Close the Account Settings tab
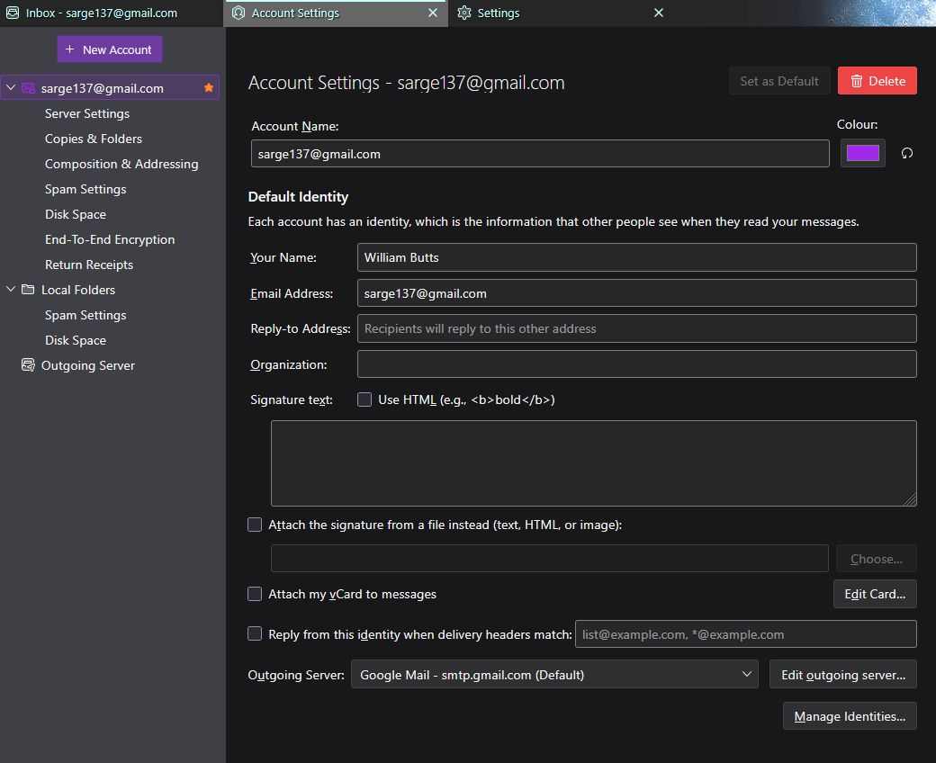 pos(433,13)
